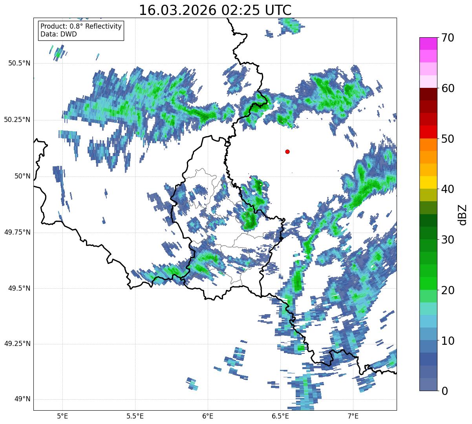472x424 pixels.
Task: Click the 'Data: DWD' text
Action: point(59,34)
